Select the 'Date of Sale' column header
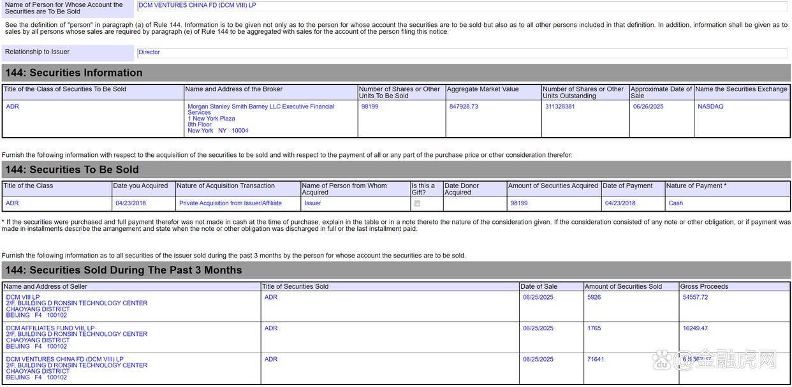The image size is (792, 387). pos(539,287)
